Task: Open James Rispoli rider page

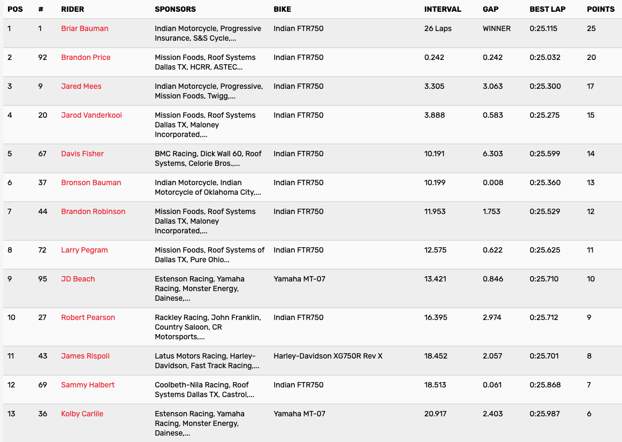Action: pos(85,356)
